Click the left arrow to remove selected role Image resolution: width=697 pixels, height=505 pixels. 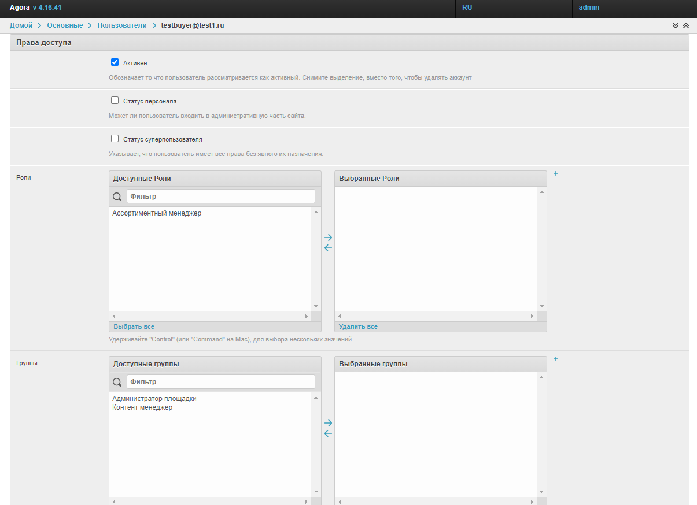[x=328, y=248]
